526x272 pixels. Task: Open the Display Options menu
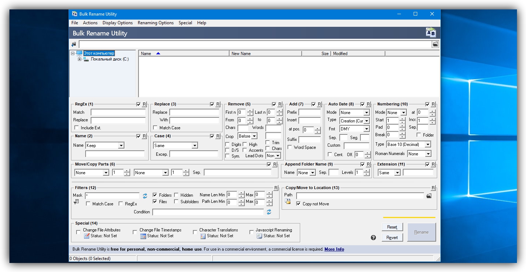(117, 23)
